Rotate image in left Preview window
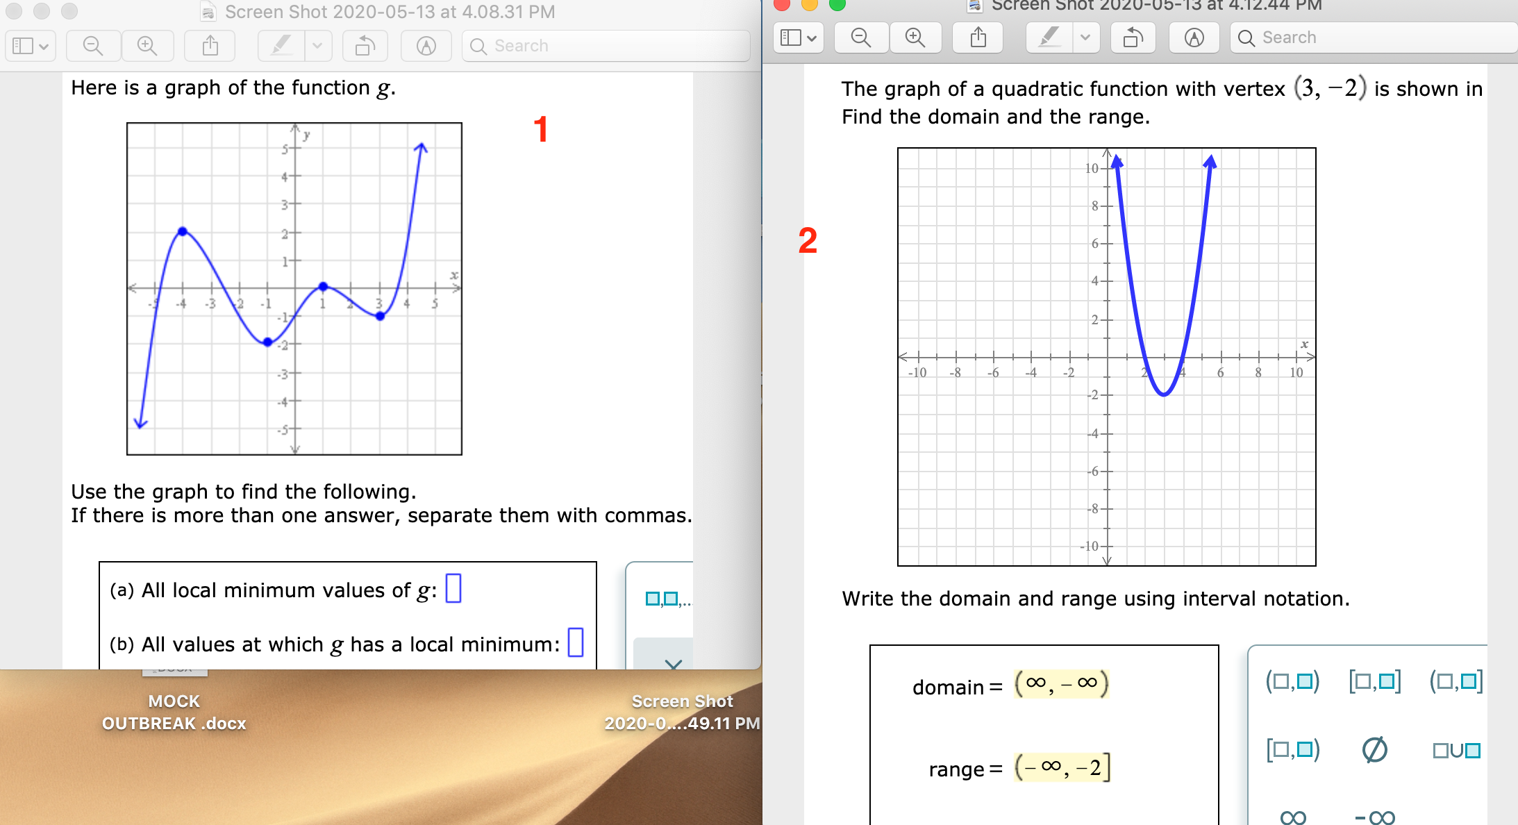 365,46
